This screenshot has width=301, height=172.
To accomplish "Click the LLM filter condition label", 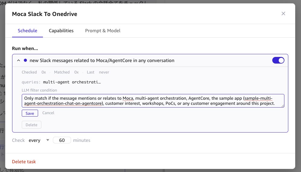I will pyautogui.click(x=39, y=90).
